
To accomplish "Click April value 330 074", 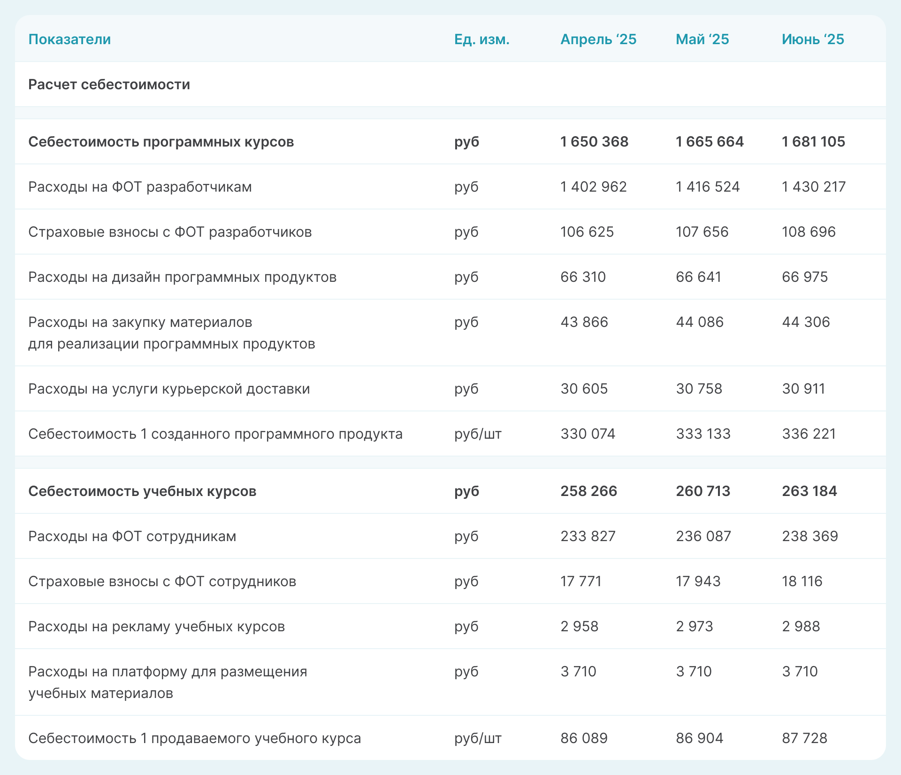I will click(x=588, y=434).
